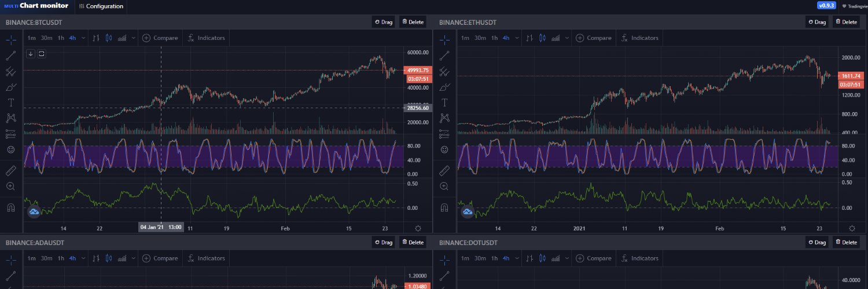Open emoji icons tool in BTCUSDT sidebar

11,149
